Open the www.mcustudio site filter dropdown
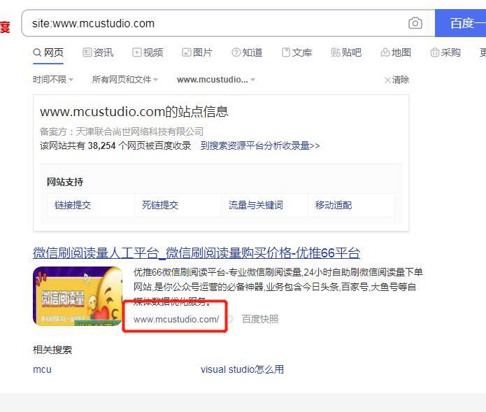486x412 pixels. click(216, 80)
